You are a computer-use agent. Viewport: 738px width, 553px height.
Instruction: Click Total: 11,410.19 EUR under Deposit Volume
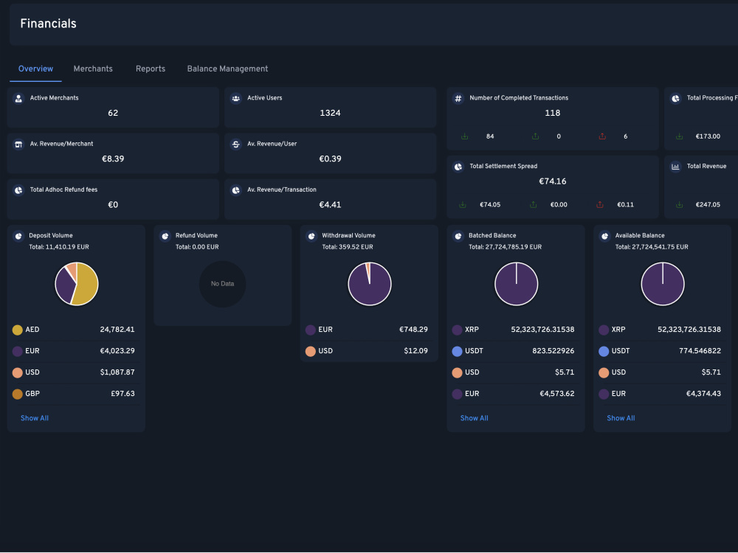[x=59, y=247]
